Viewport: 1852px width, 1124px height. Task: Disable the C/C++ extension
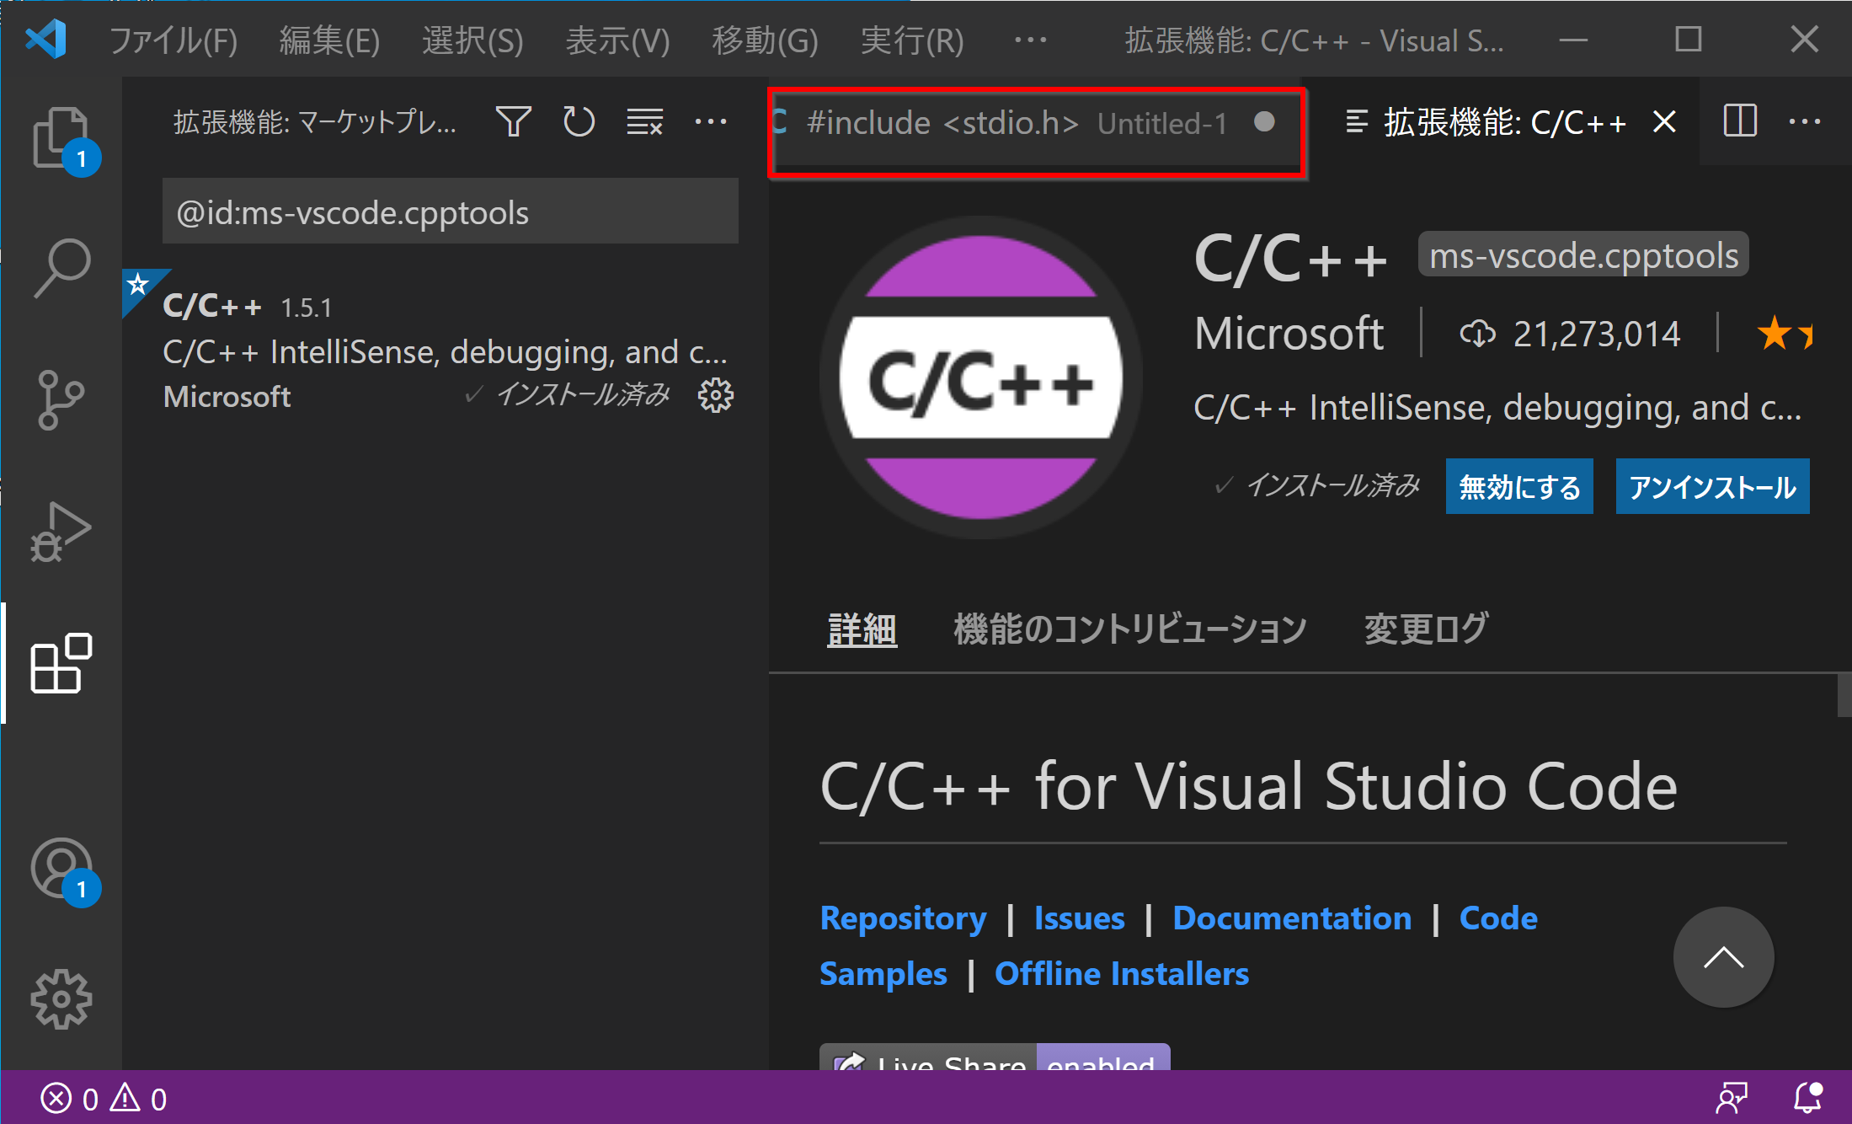click(x=1518, y=486)
